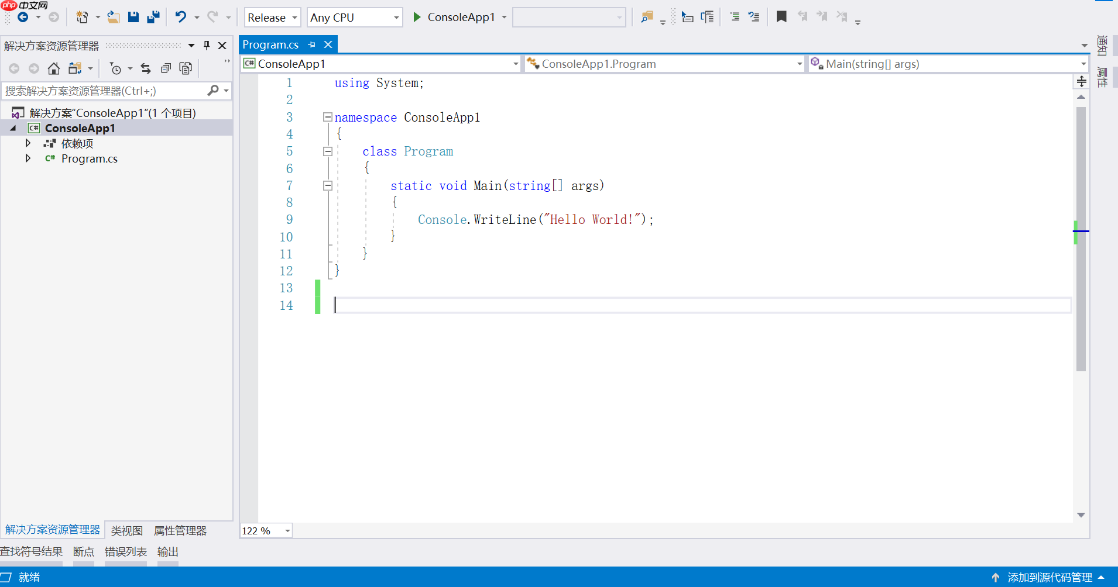Open the 错误列表 tab

point(126,551)
